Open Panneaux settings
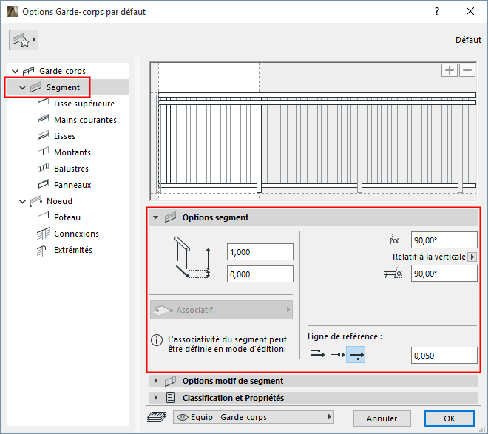Image resolution: width=488 pixels, height=434 pixels. 72,185
